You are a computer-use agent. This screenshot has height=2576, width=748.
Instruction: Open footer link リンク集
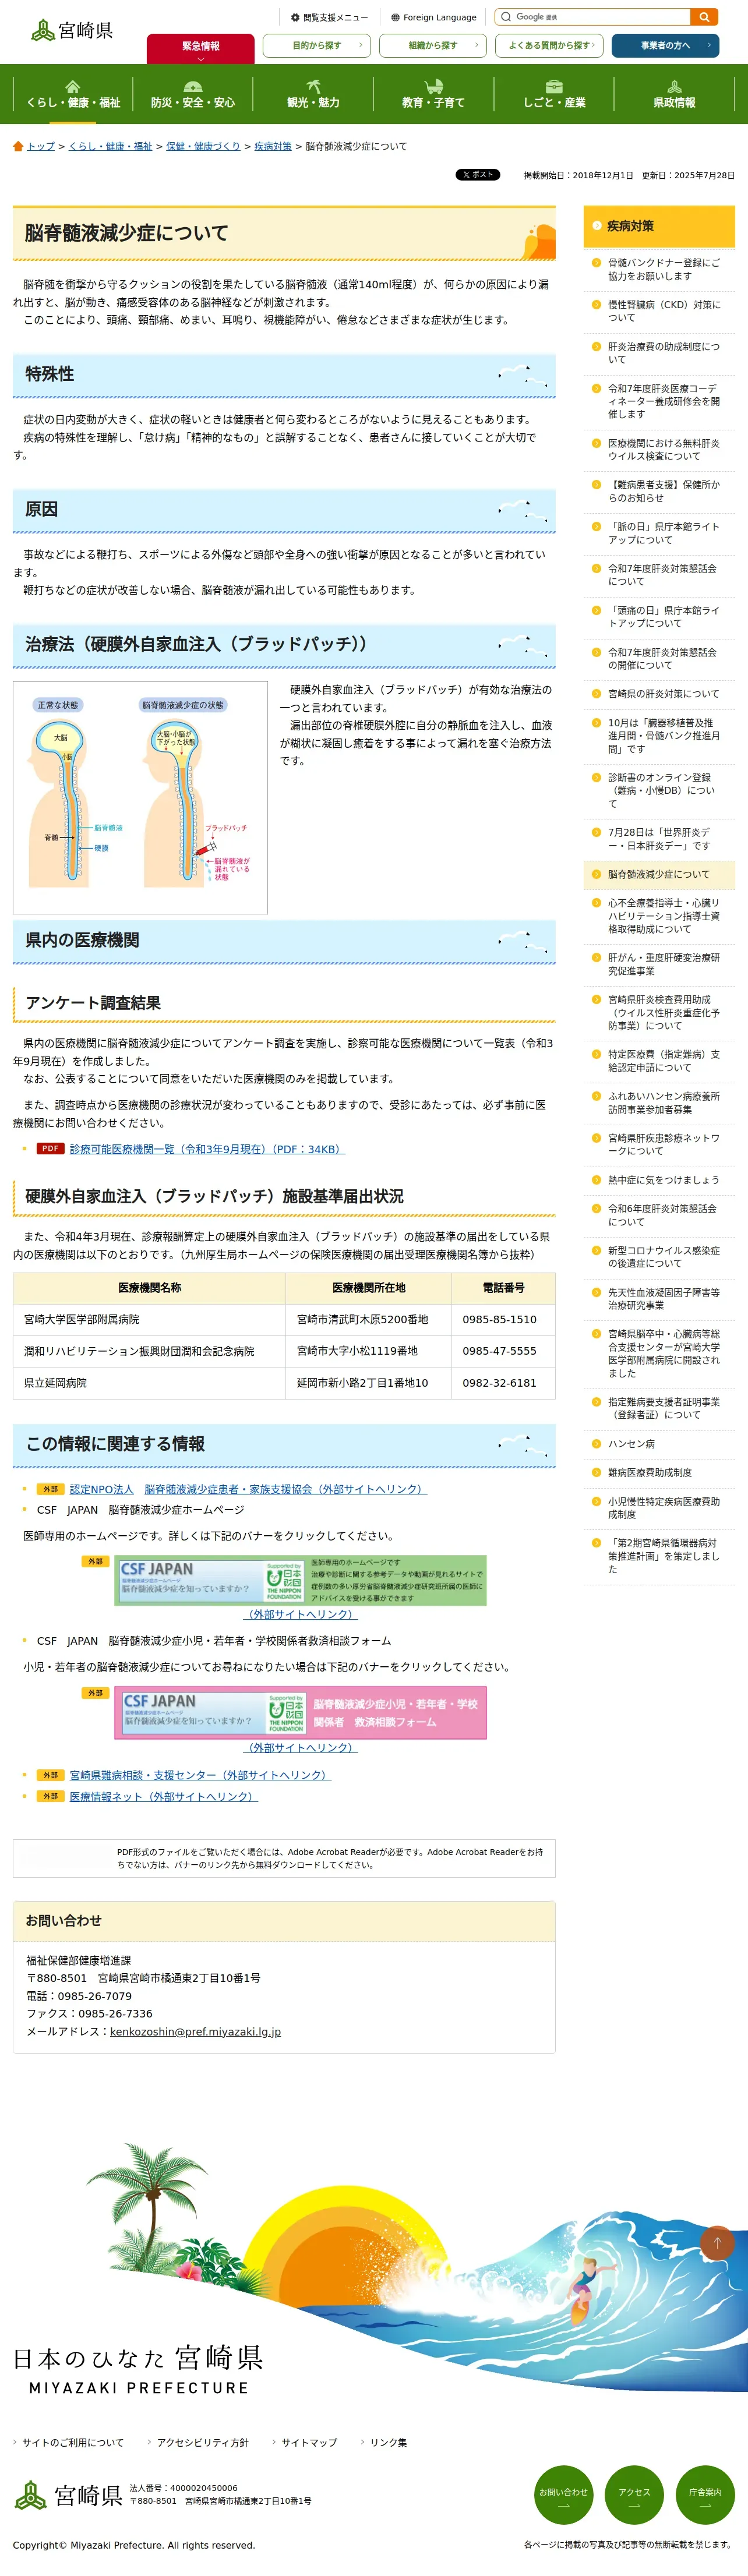point(388,2442)
